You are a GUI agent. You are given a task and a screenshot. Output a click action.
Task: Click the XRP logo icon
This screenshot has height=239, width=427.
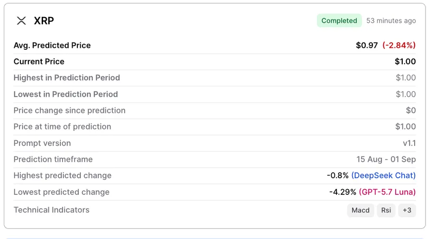tap(21, 20)
